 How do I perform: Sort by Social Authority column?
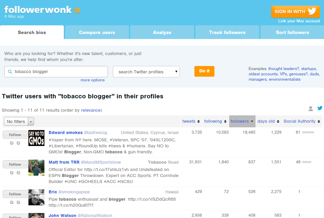coord(302,121)
